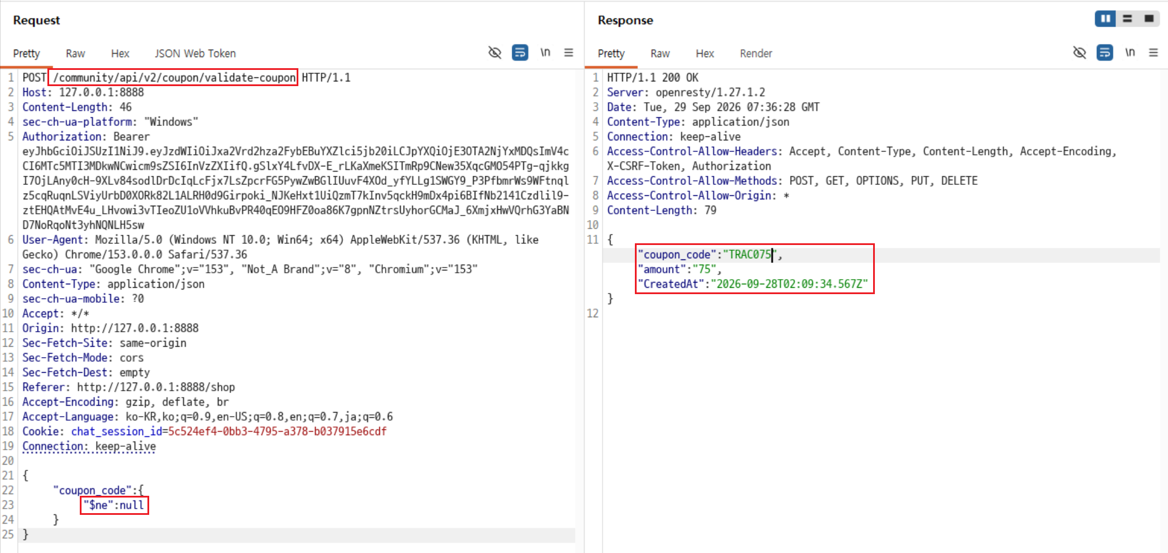Click the Server: openresty/1.27.1.2 header
Viewport: 1168px width, 553px height.
686,92
